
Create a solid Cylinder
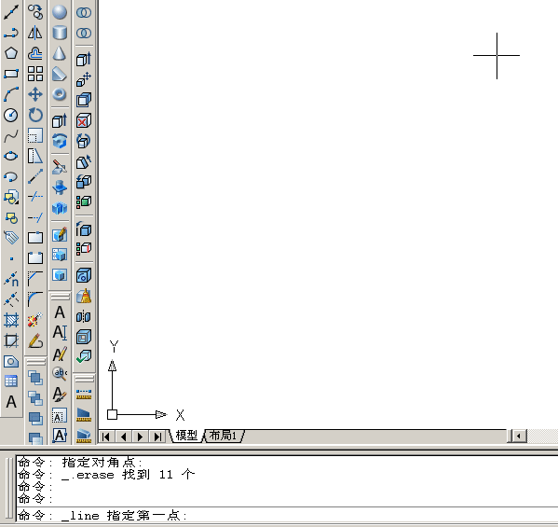60,33
